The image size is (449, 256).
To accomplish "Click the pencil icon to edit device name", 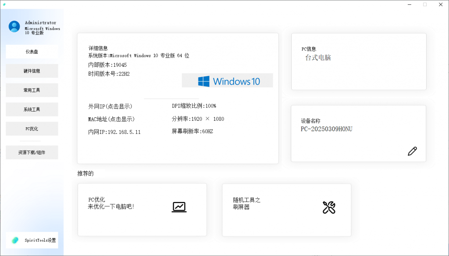I will (412, 151).
